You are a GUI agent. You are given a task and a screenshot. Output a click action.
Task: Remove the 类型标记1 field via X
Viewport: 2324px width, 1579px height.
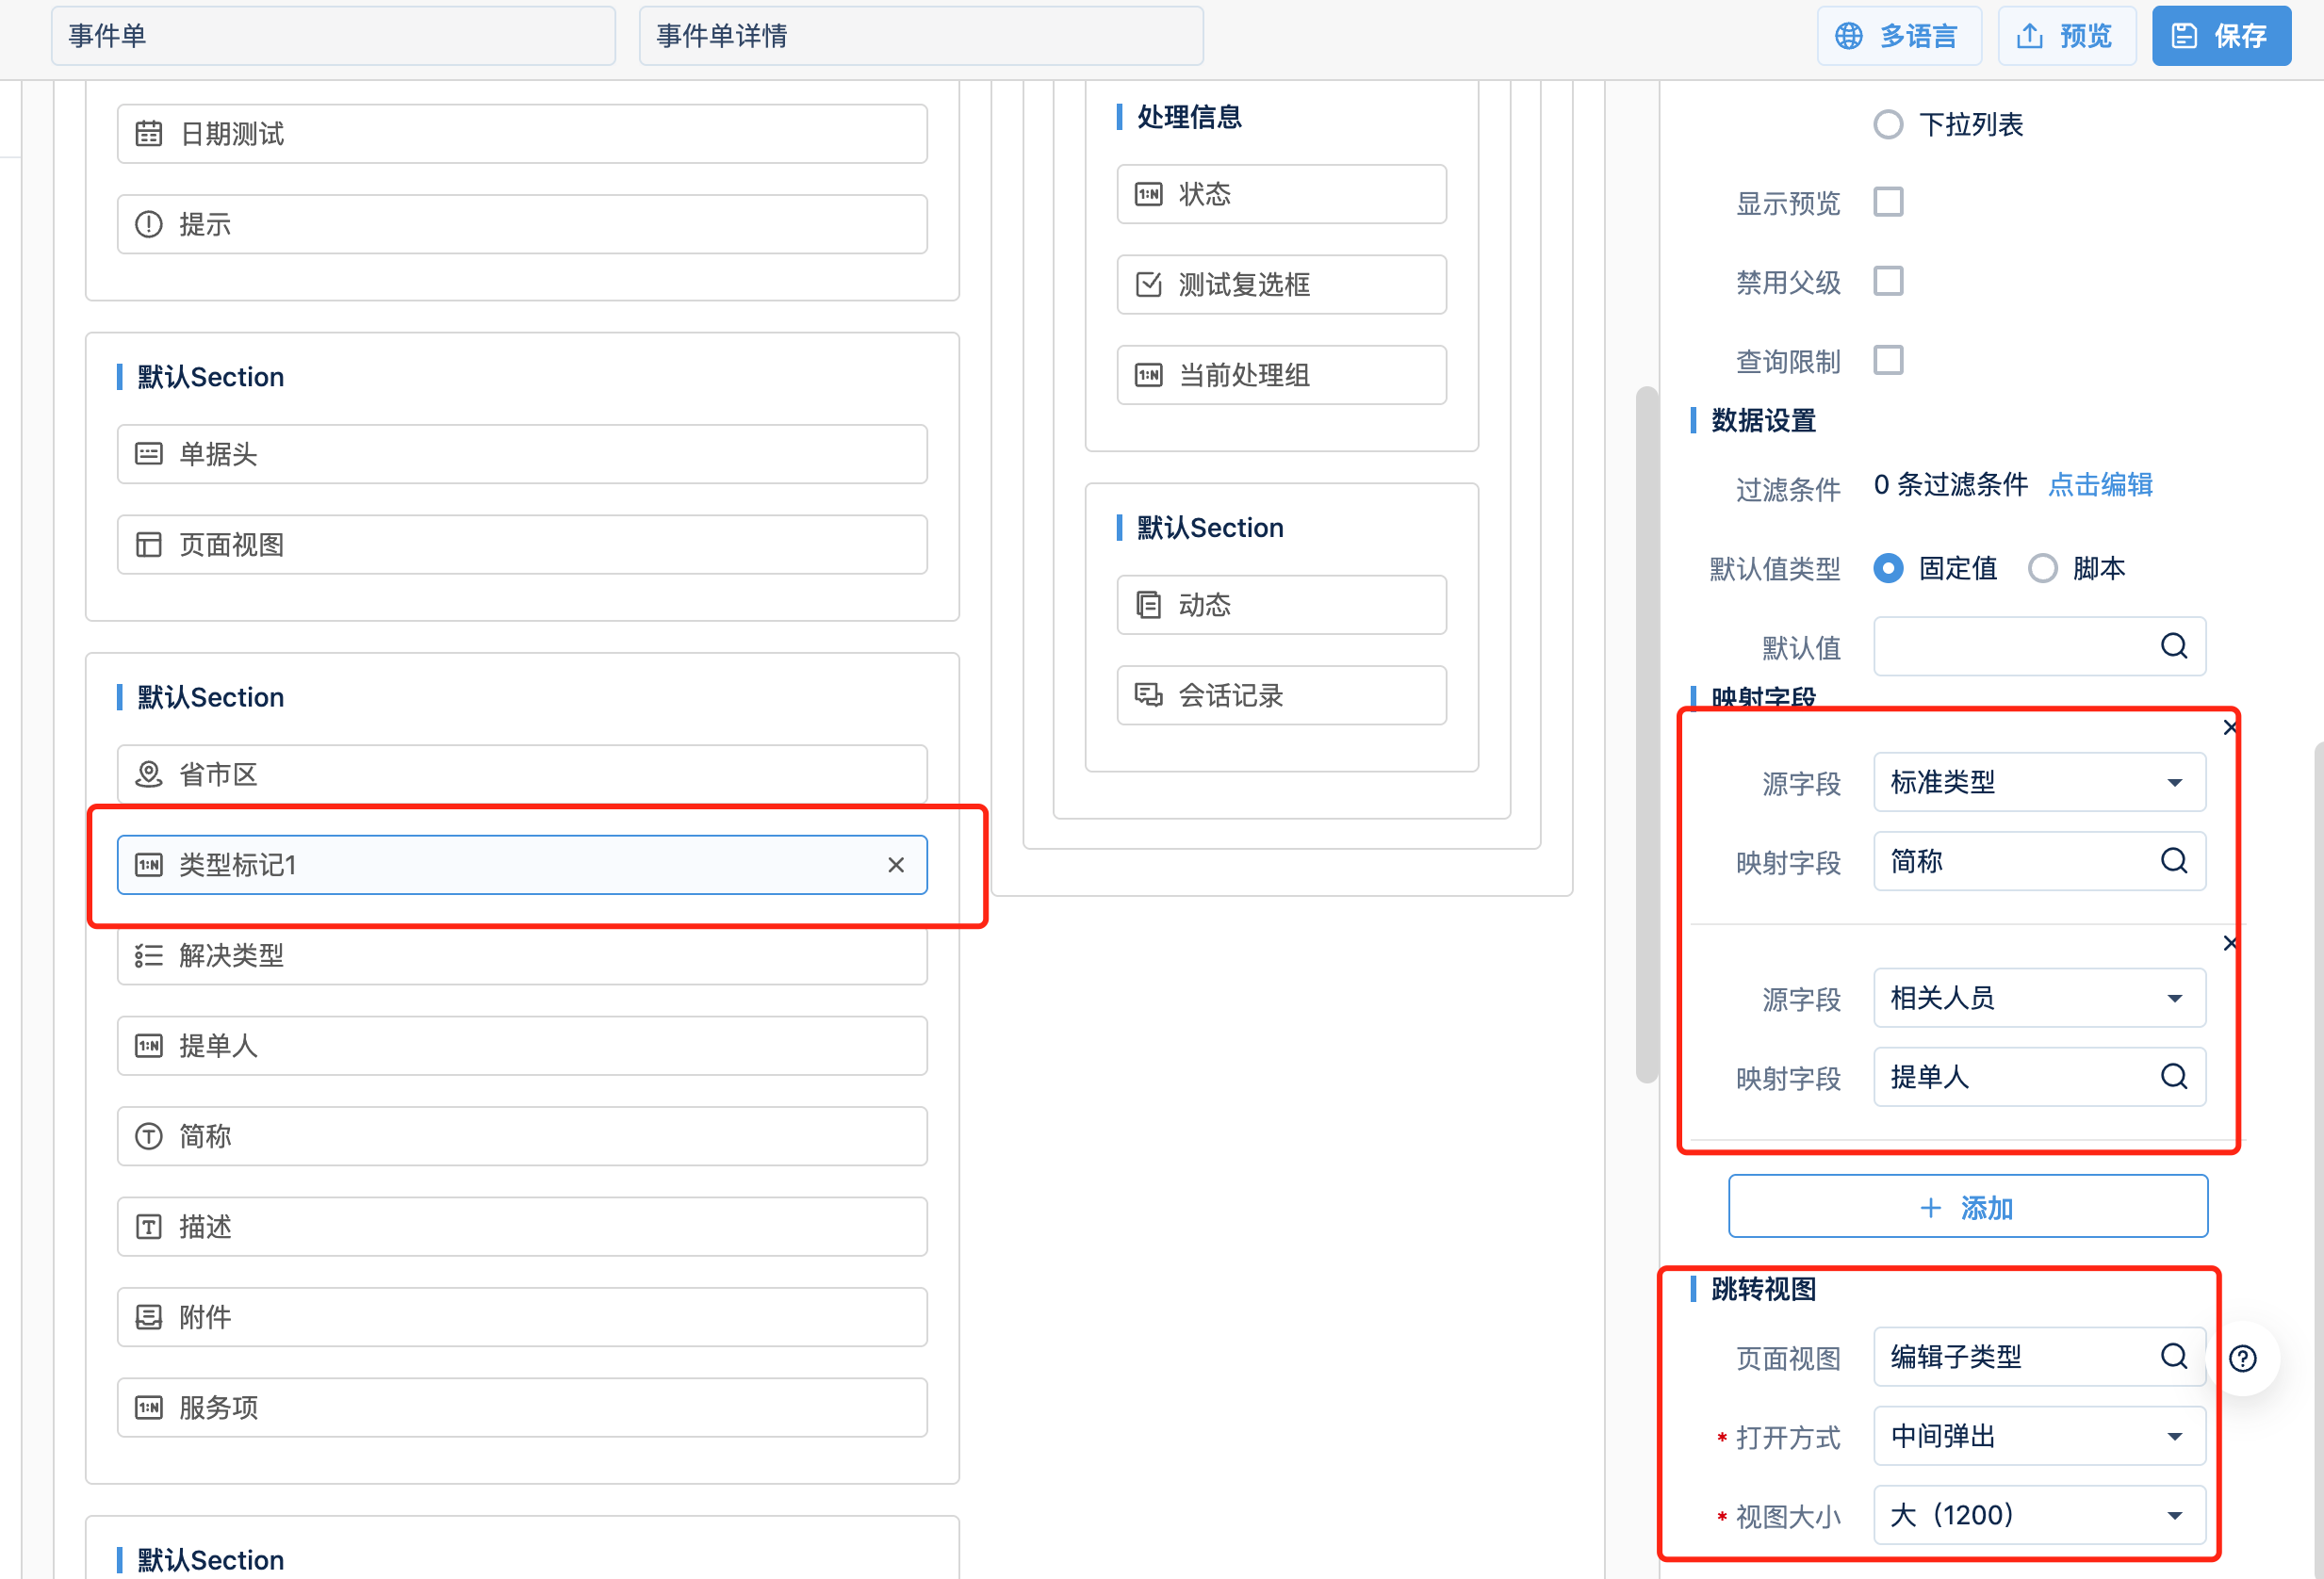tap(895, 865)
